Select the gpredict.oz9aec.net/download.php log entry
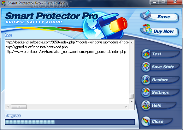183x130 pixels. [37, 47]
